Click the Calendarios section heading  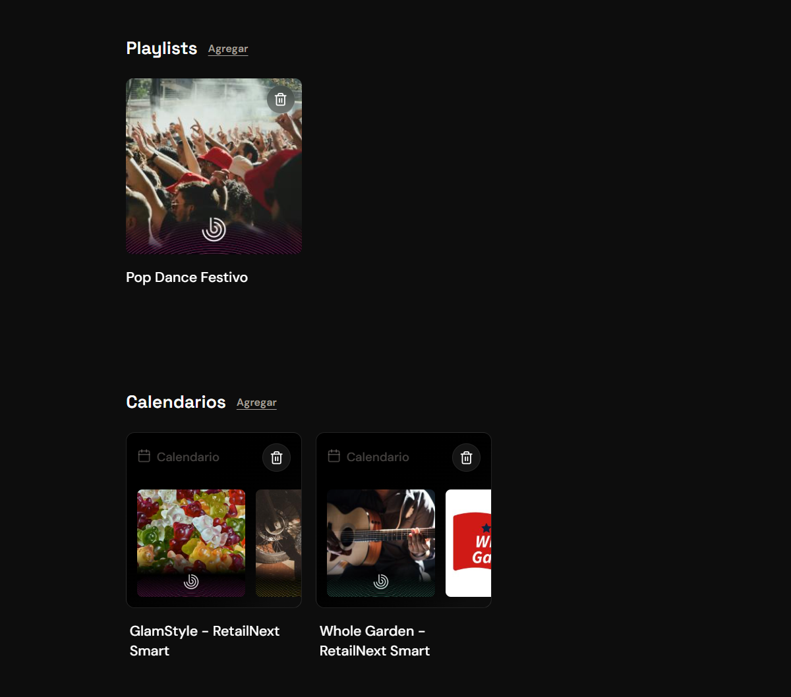pos(176,402)
